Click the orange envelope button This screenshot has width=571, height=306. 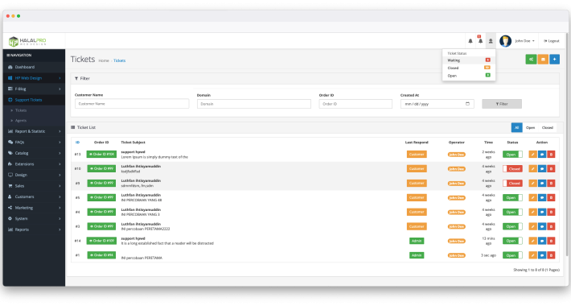[543, 59]
